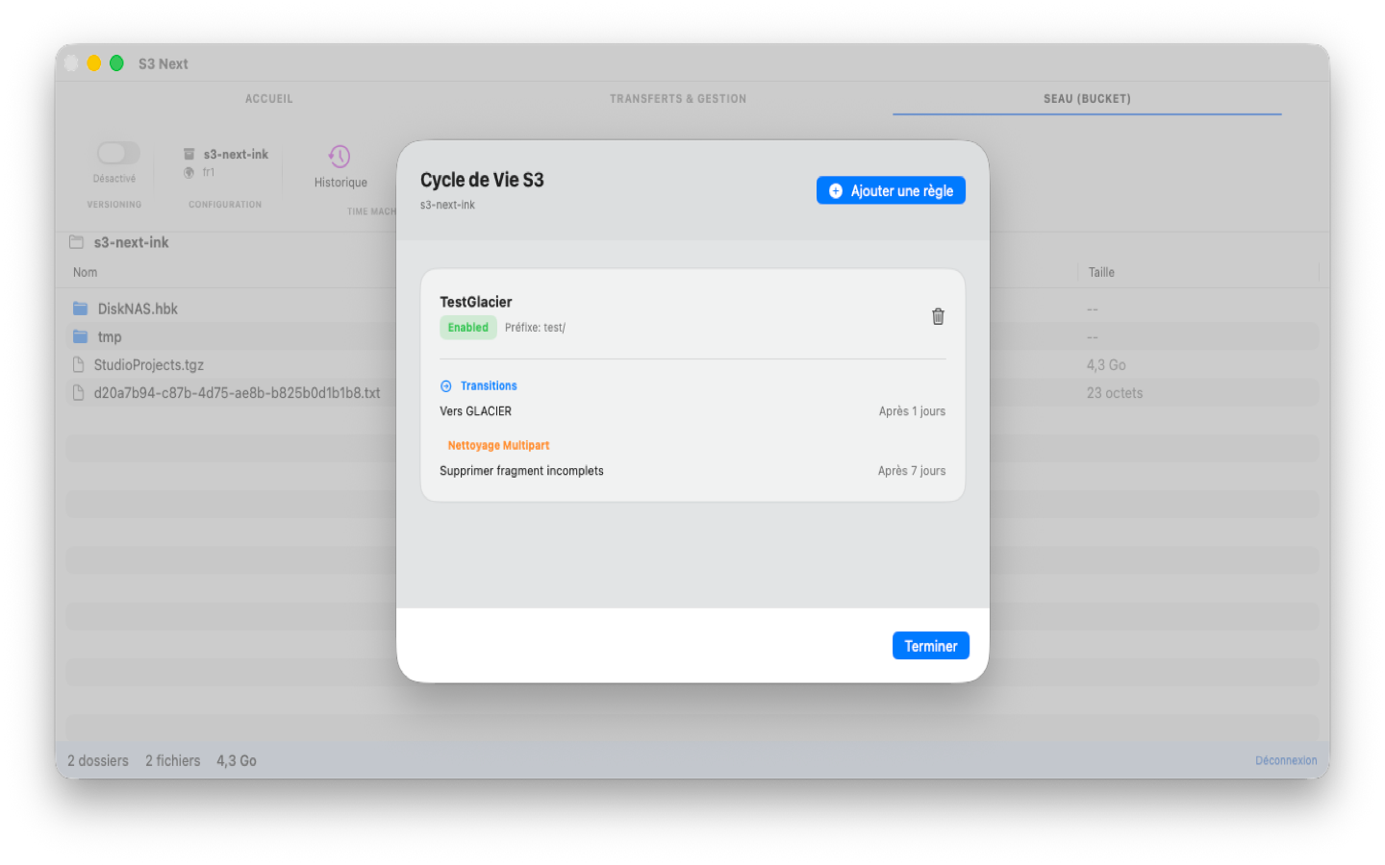Click '2 dossiers' in the status bar
This screenshot has height=865, width=1385.
point(98,760)
